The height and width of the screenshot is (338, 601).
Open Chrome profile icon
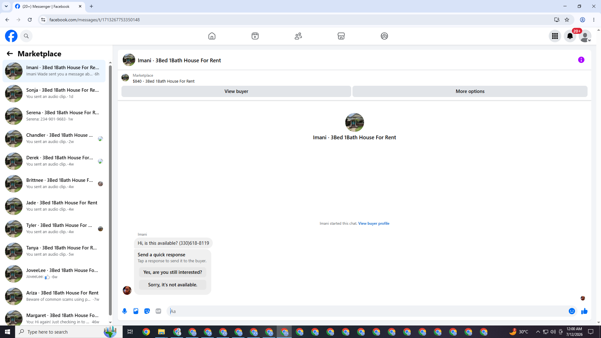pyautogui.click(x=583, y=20)
